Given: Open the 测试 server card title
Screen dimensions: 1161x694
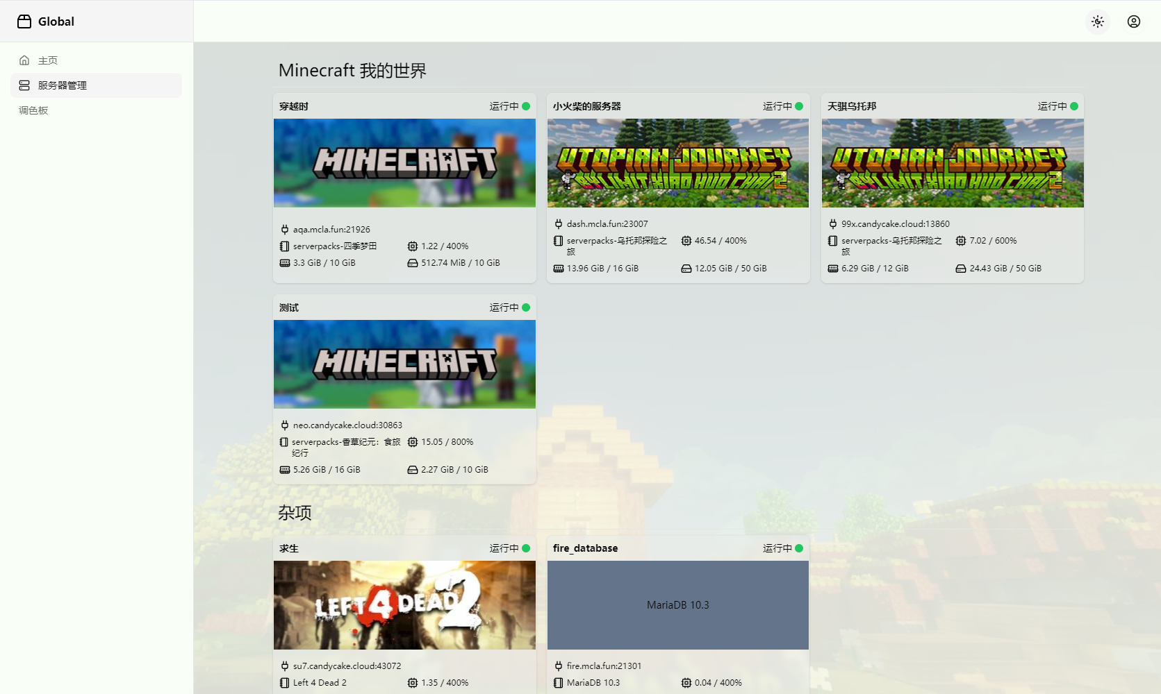Looking at the screenshot, I should click(x=289, y=307).
